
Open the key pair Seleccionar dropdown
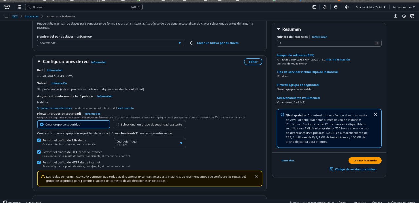pos(111,43)
